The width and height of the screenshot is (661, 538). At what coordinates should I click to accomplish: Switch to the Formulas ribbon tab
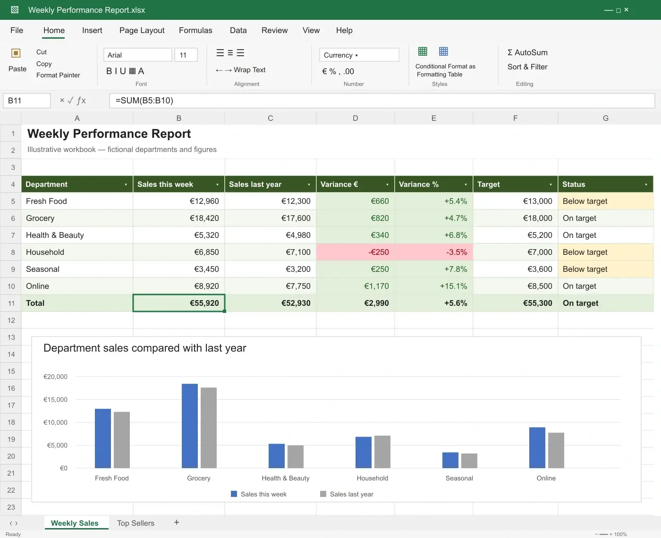click(x=195, y=30)
